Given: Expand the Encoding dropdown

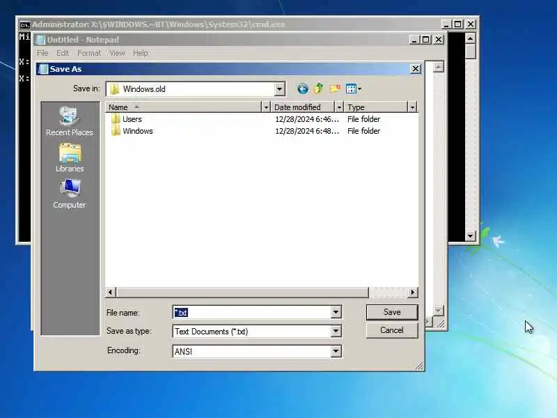Looking at the screenshot, I should (336, 352).
